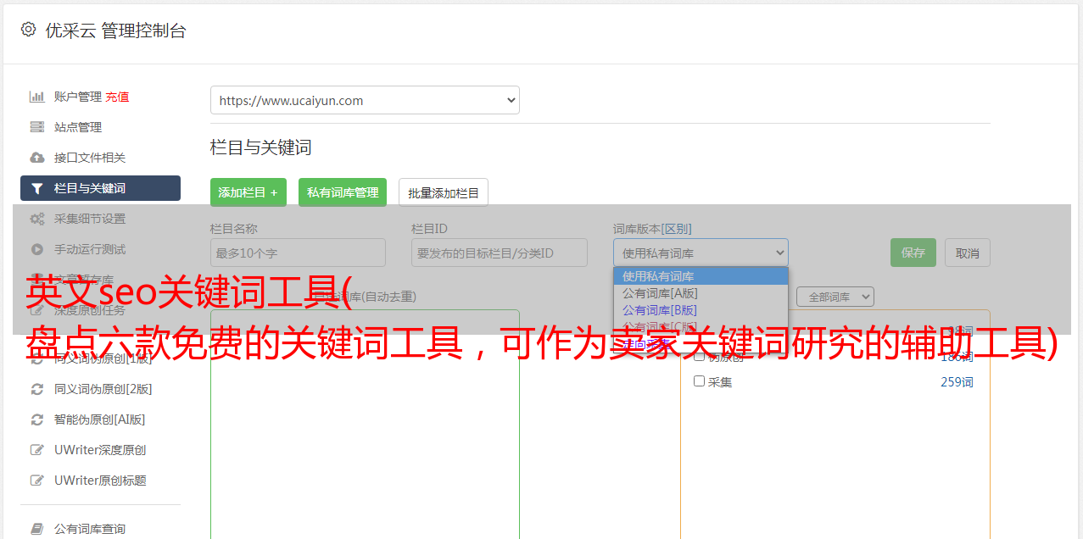Click the gear icon beside 优采云 管理控制台
This screenshot has height=539, width=1083.
coord(28,30)
